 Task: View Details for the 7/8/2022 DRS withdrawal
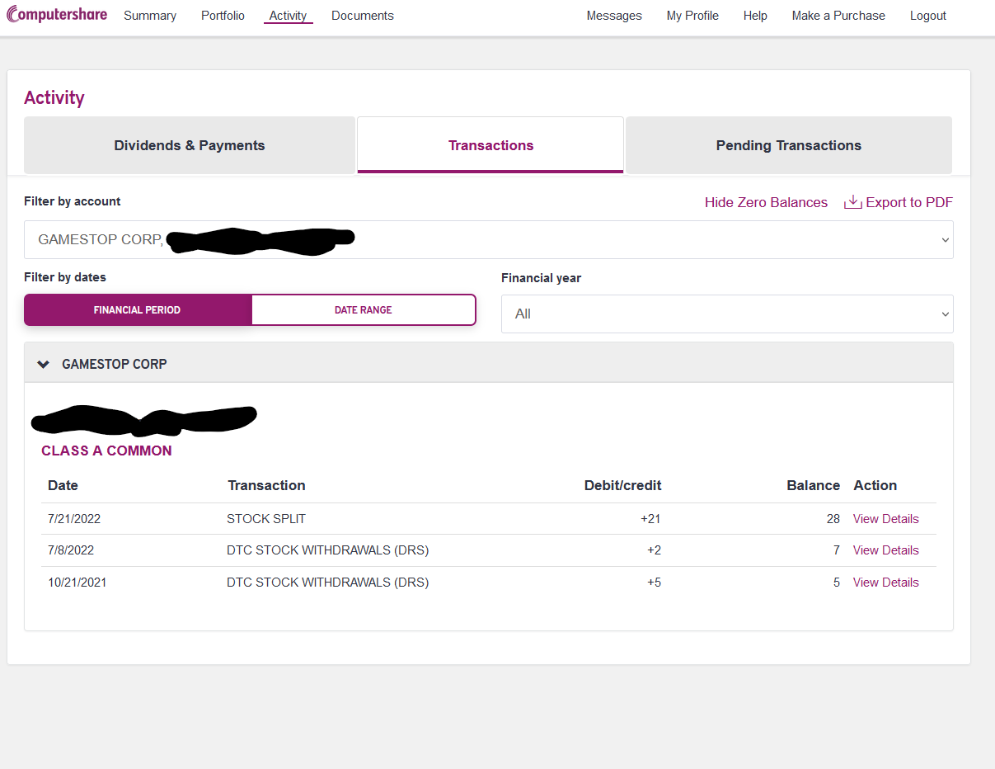point(885,550)
